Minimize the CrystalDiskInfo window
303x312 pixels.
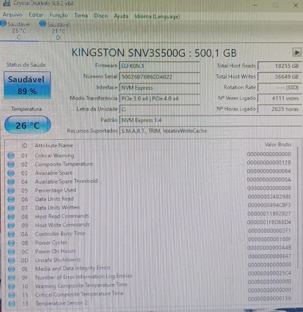256,5
